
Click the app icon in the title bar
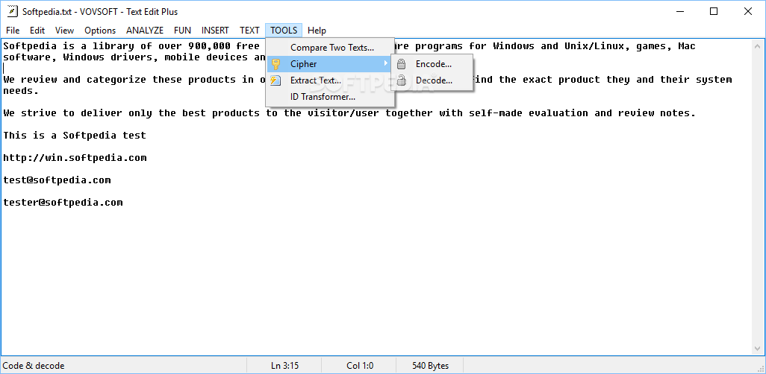coord(12,12)
